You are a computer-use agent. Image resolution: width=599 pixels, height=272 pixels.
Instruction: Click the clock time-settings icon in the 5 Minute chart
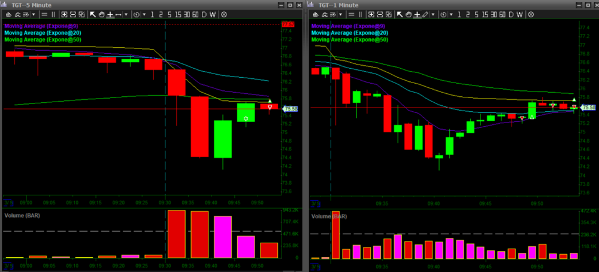(x=136, y=14)
